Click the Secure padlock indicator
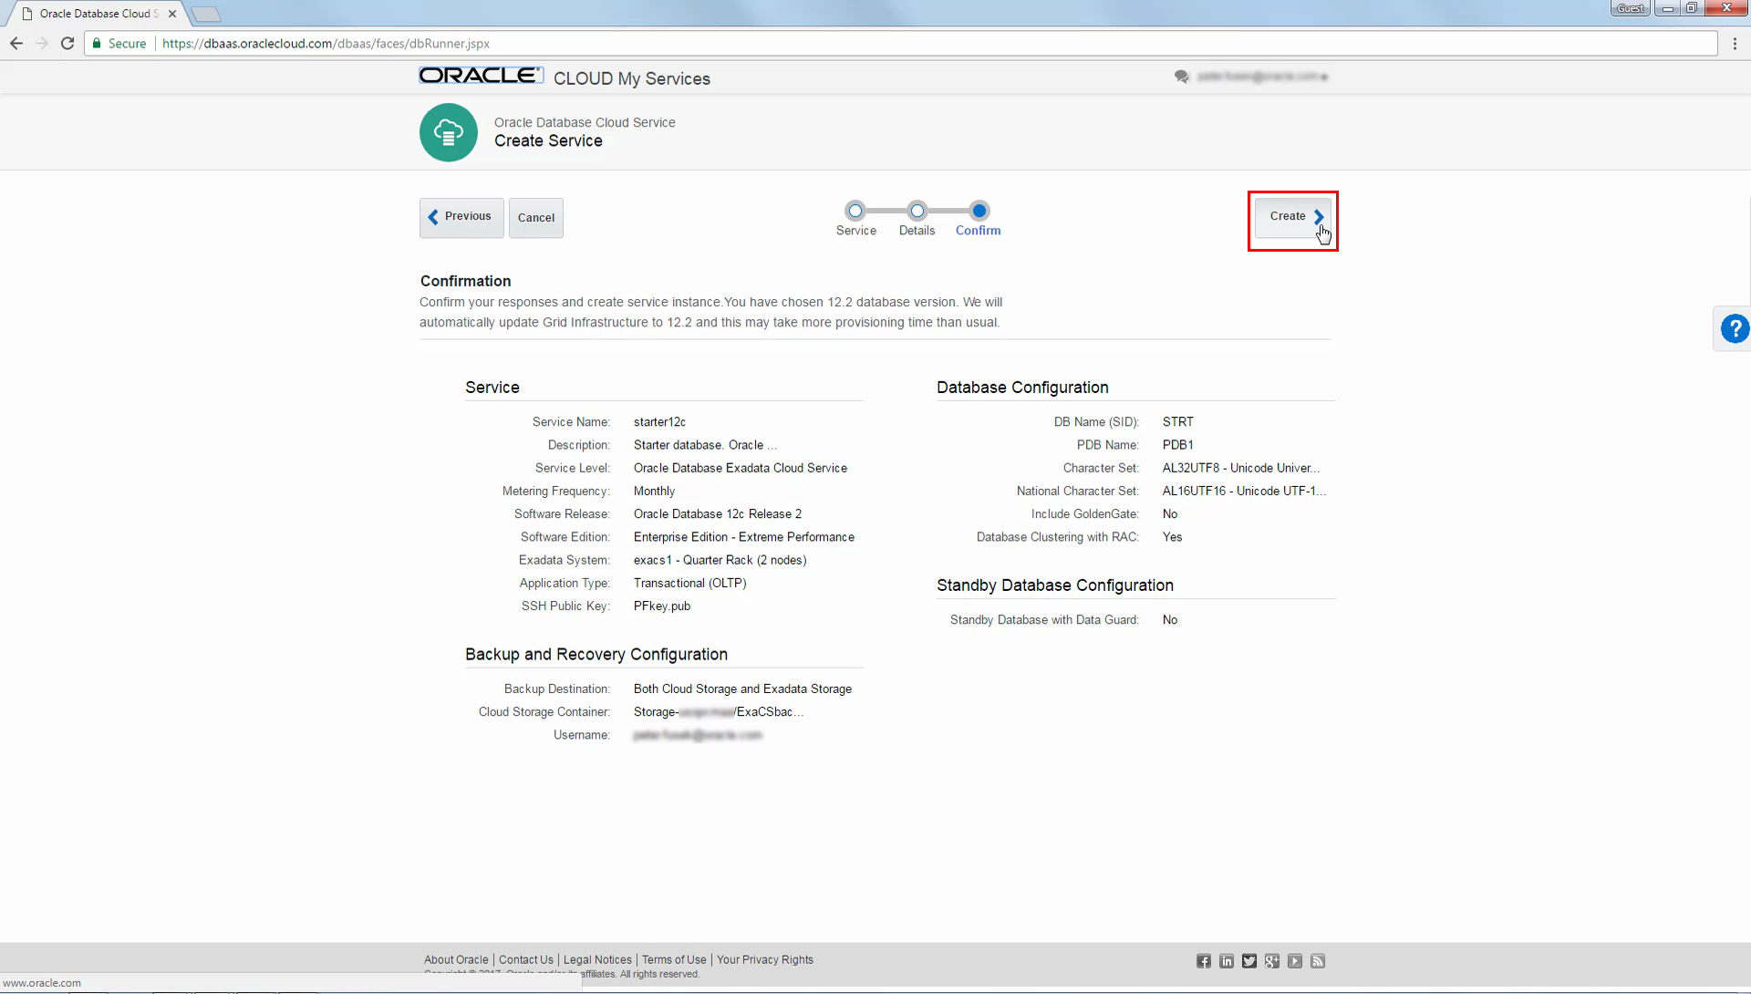This screenshot has width=1751, height=994. click(x=119, y=43)
